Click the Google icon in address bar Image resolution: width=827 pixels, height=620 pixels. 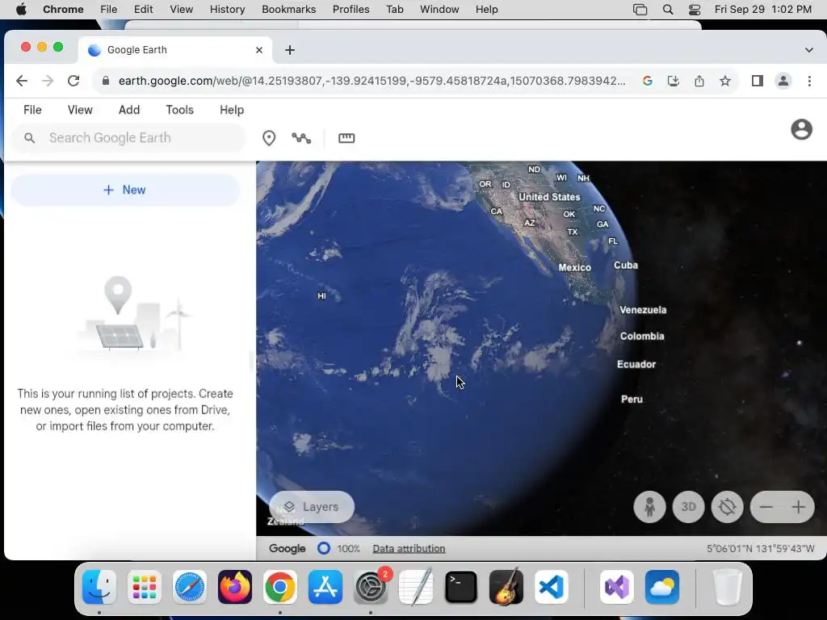pos(647,81)
